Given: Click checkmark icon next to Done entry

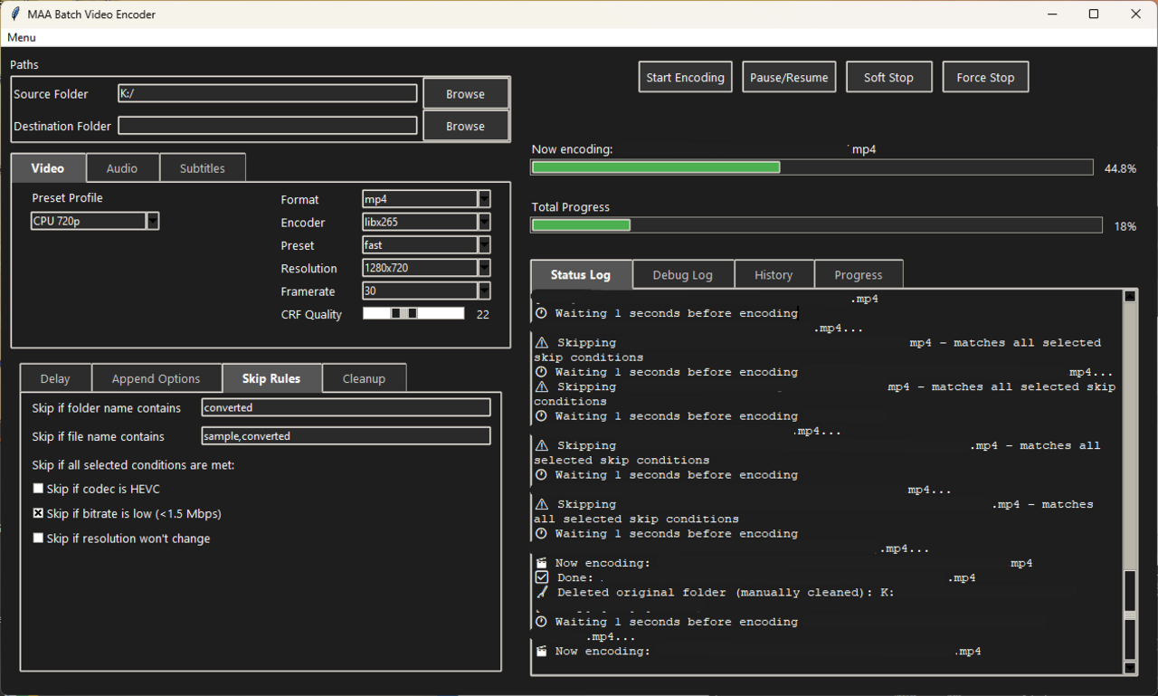Looking at the screenshot, I should pos(542,577).
